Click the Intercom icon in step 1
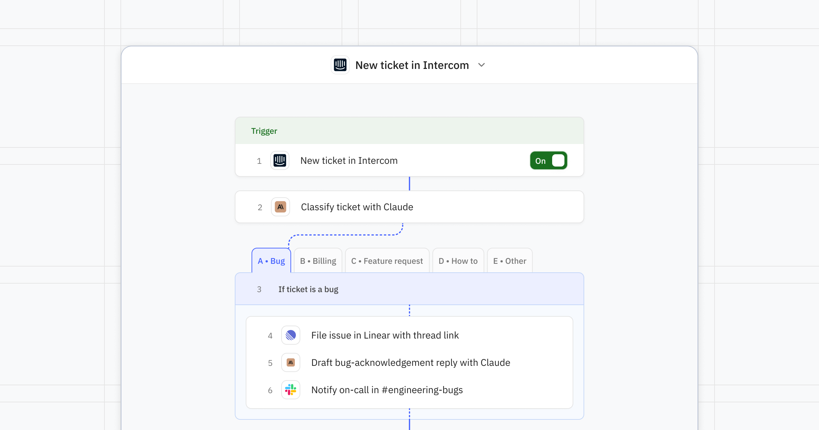 pos(280,160)
